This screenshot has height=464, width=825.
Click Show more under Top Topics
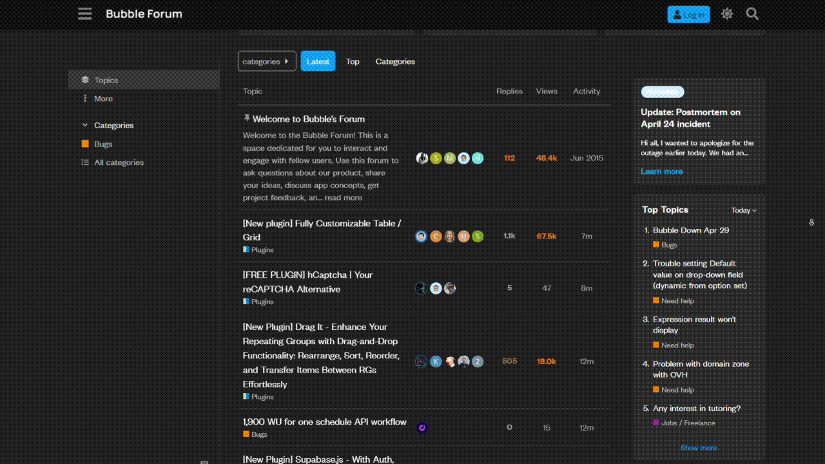point(699,448)
